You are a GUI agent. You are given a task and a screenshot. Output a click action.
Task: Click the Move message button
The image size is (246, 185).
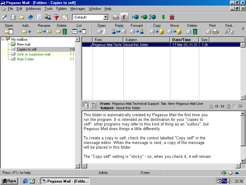(174, 29)
